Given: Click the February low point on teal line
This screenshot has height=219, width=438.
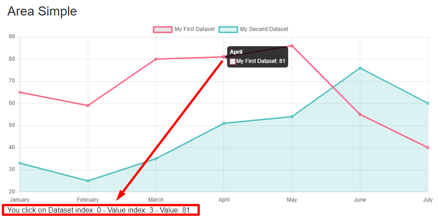Looking at the screenshot, I should [x=88, y=181].
